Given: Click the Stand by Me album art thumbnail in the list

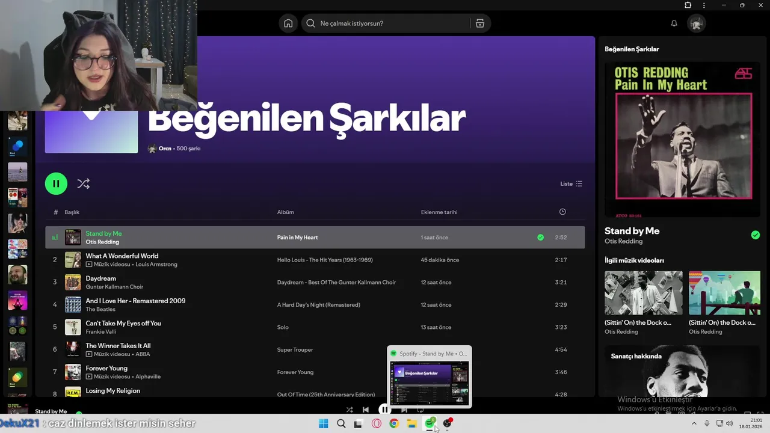Looking at the screenshot, I should tap(73, 237).
